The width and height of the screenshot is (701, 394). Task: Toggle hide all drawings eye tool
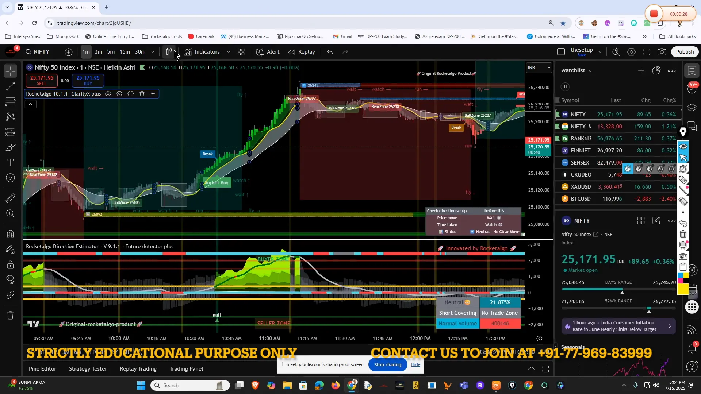pyautogui.click(x=11, y=279)
